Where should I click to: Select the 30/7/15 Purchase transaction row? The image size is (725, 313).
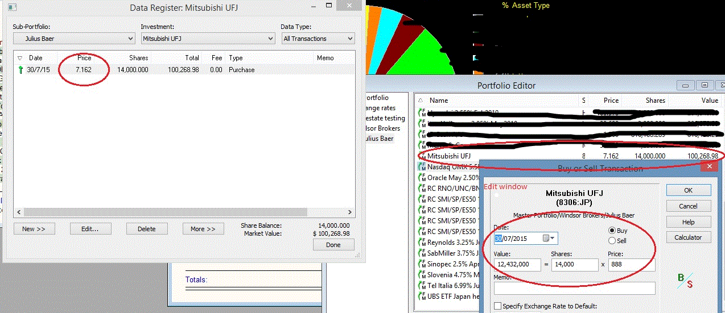tap(184, 70)
